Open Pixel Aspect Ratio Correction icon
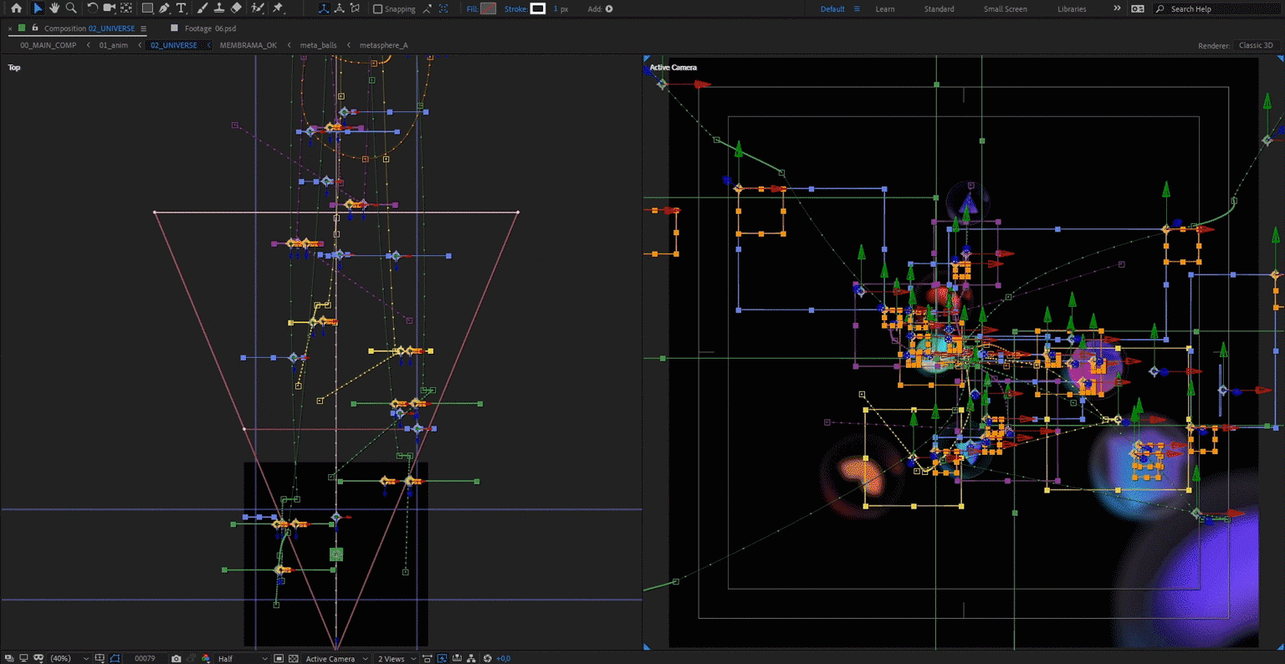 pyautogui.click(x=427, y=658)
